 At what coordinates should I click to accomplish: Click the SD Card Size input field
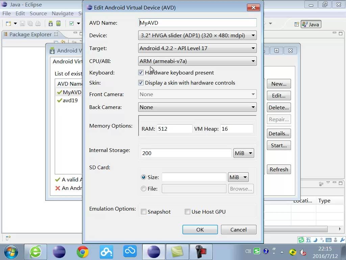click(194, 177)
